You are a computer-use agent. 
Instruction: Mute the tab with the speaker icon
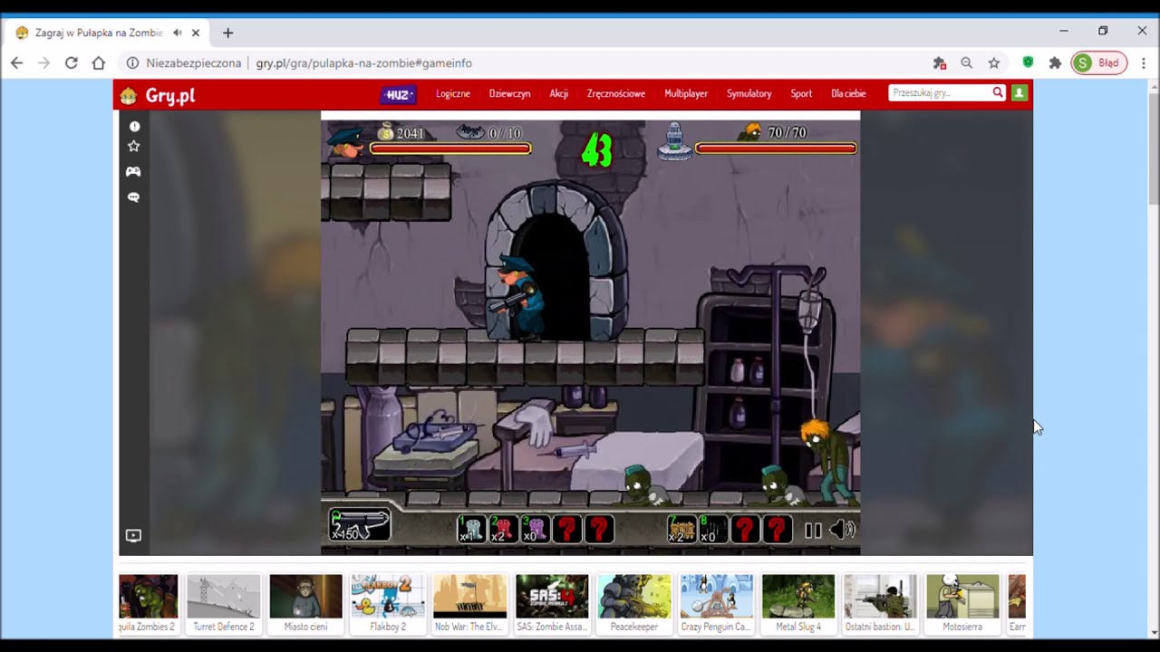tap(177, 33)
